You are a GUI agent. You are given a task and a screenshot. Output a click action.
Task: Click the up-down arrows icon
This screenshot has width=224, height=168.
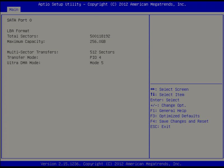click(x=152, y=94)
